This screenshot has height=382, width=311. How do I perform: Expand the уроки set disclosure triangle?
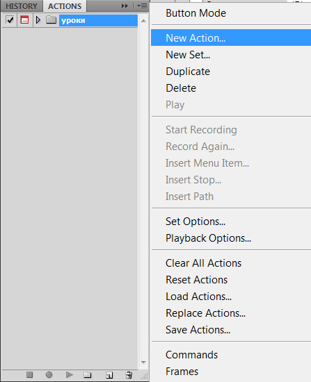tap(38, 20)
